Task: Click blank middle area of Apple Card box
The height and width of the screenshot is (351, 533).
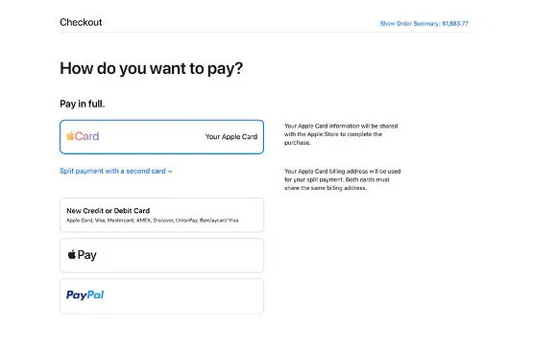Action: 152,137
